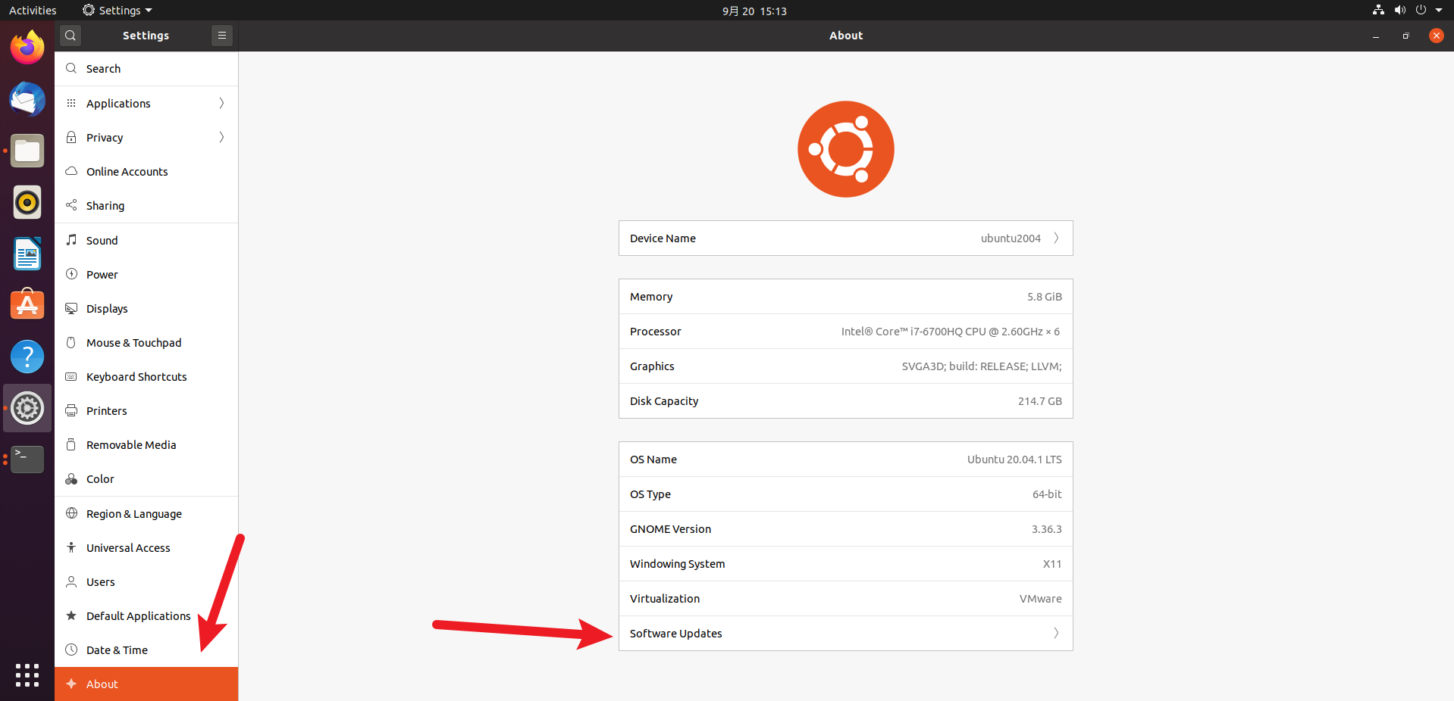Image resolution: width=1454 pixels, height=701 pixels.
Task: Open Device Name chevron next to ubuntu2004
Action: coord(1056,238)
